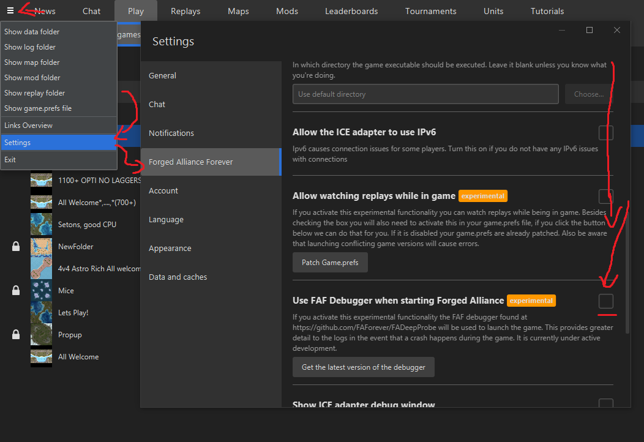Click lock icon beside Mice game

[x=15, y=290]
